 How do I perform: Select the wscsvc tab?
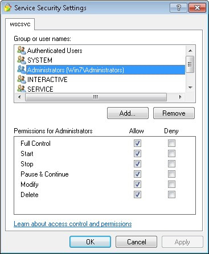point(20,24)
